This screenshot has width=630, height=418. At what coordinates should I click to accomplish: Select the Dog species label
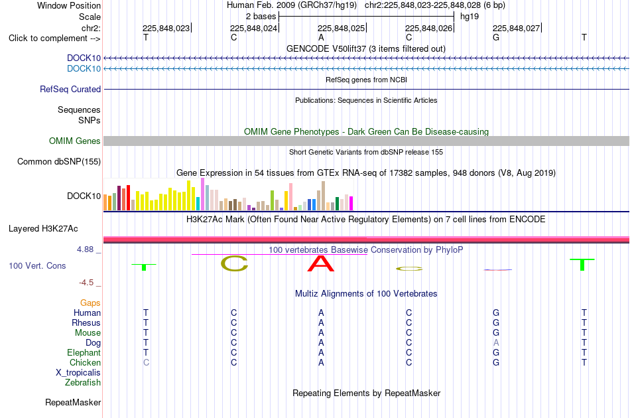[x=94, y=343]
